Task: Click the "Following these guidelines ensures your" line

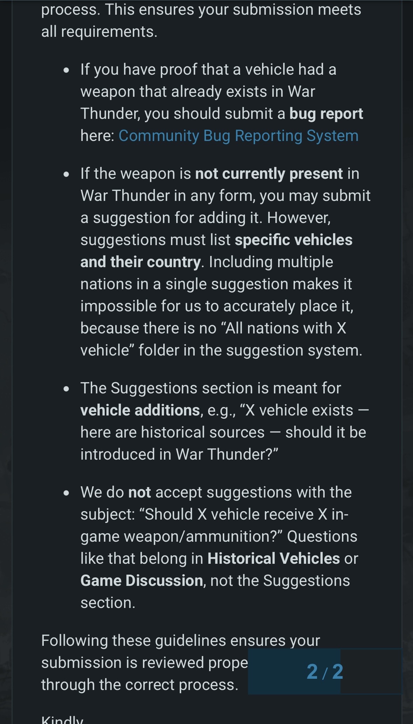Action: pos(180,641)
